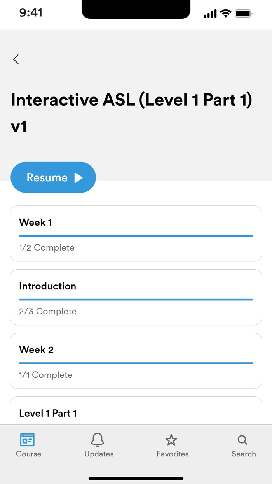Tap the Favorites star icon
Image resolution: width=272 pixels, height=484 pixels.
tap(171, 440)
